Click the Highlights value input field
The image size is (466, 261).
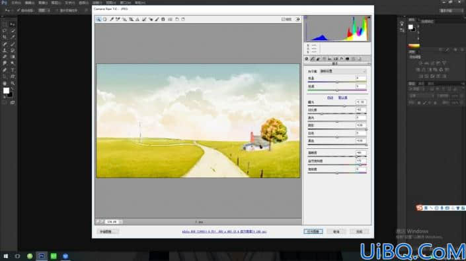[361, 117]
